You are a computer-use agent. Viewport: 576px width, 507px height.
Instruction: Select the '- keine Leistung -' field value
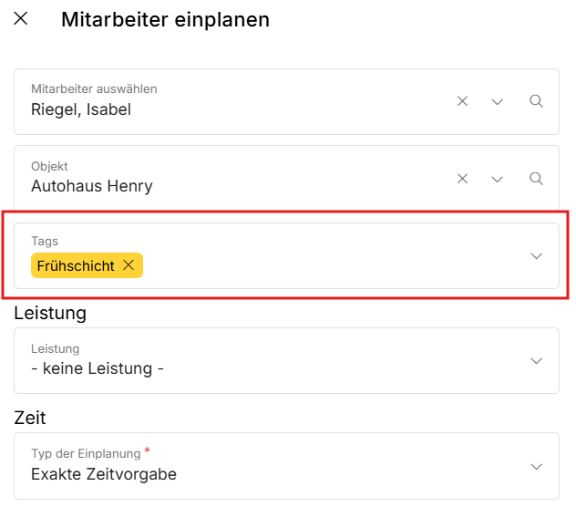[x=98, y=369]
